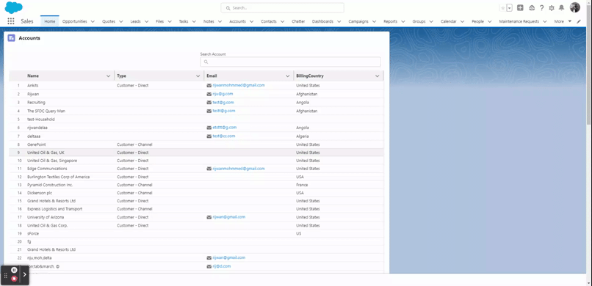Open the Type column header menu
Viewport: 592px width, 286px height.
[x=198, y=76]
